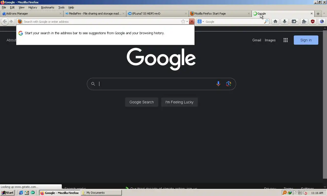
Task: Close the XPLuna7 SS HiDPI revD tab
Action: (x=186, y=14)
